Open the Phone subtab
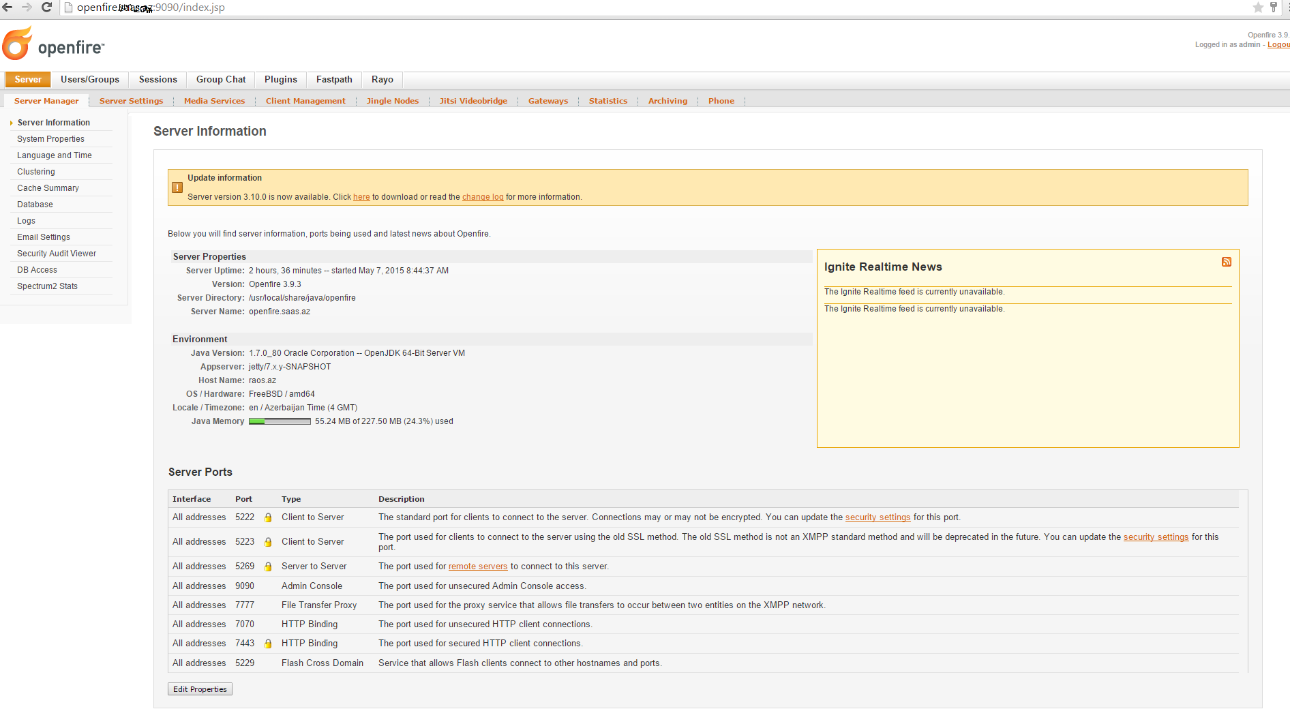 tap(721, 101)
